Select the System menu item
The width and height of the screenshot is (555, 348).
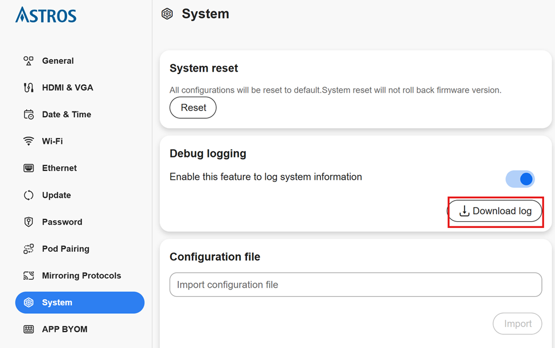pyautogui.click(x=80, y=303)
